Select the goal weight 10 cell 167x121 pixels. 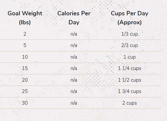pos(25,57)
